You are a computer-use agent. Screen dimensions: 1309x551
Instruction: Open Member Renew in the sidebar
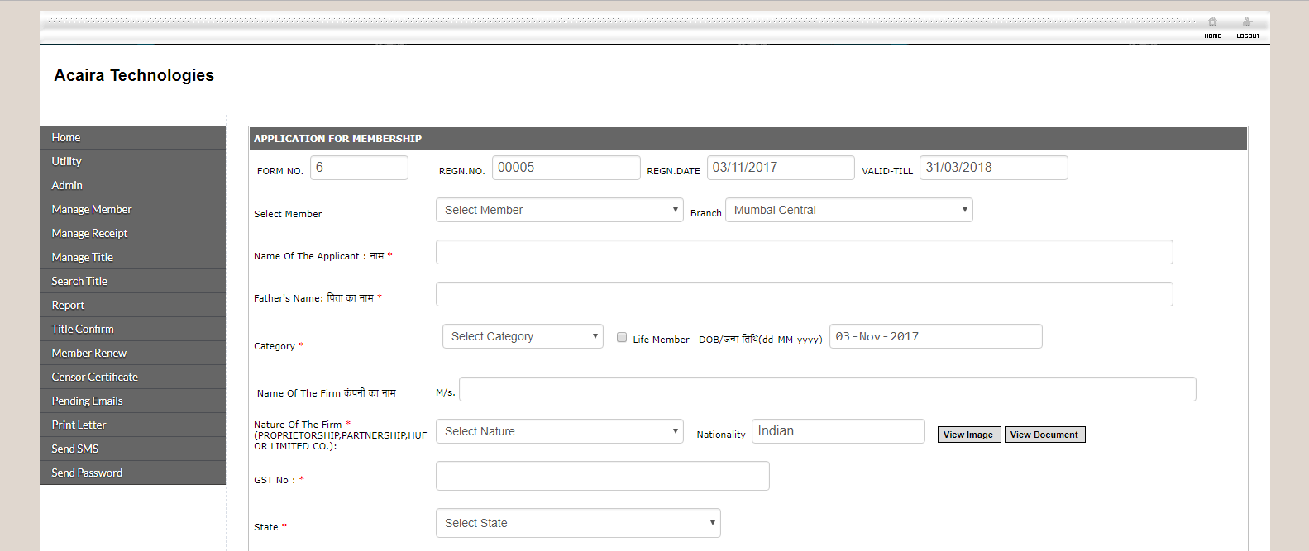pyautogui.click(x=89, y=353)
